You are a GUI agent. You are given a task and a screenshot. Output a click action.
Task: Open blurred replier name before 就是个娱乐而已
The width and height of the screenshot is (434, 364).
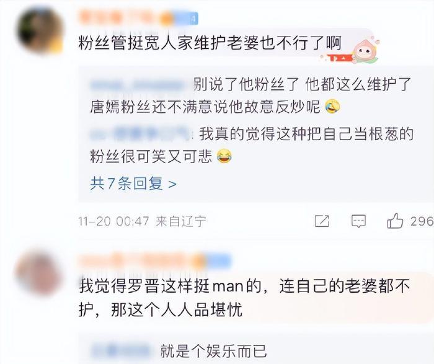click(x=122, y=350)
